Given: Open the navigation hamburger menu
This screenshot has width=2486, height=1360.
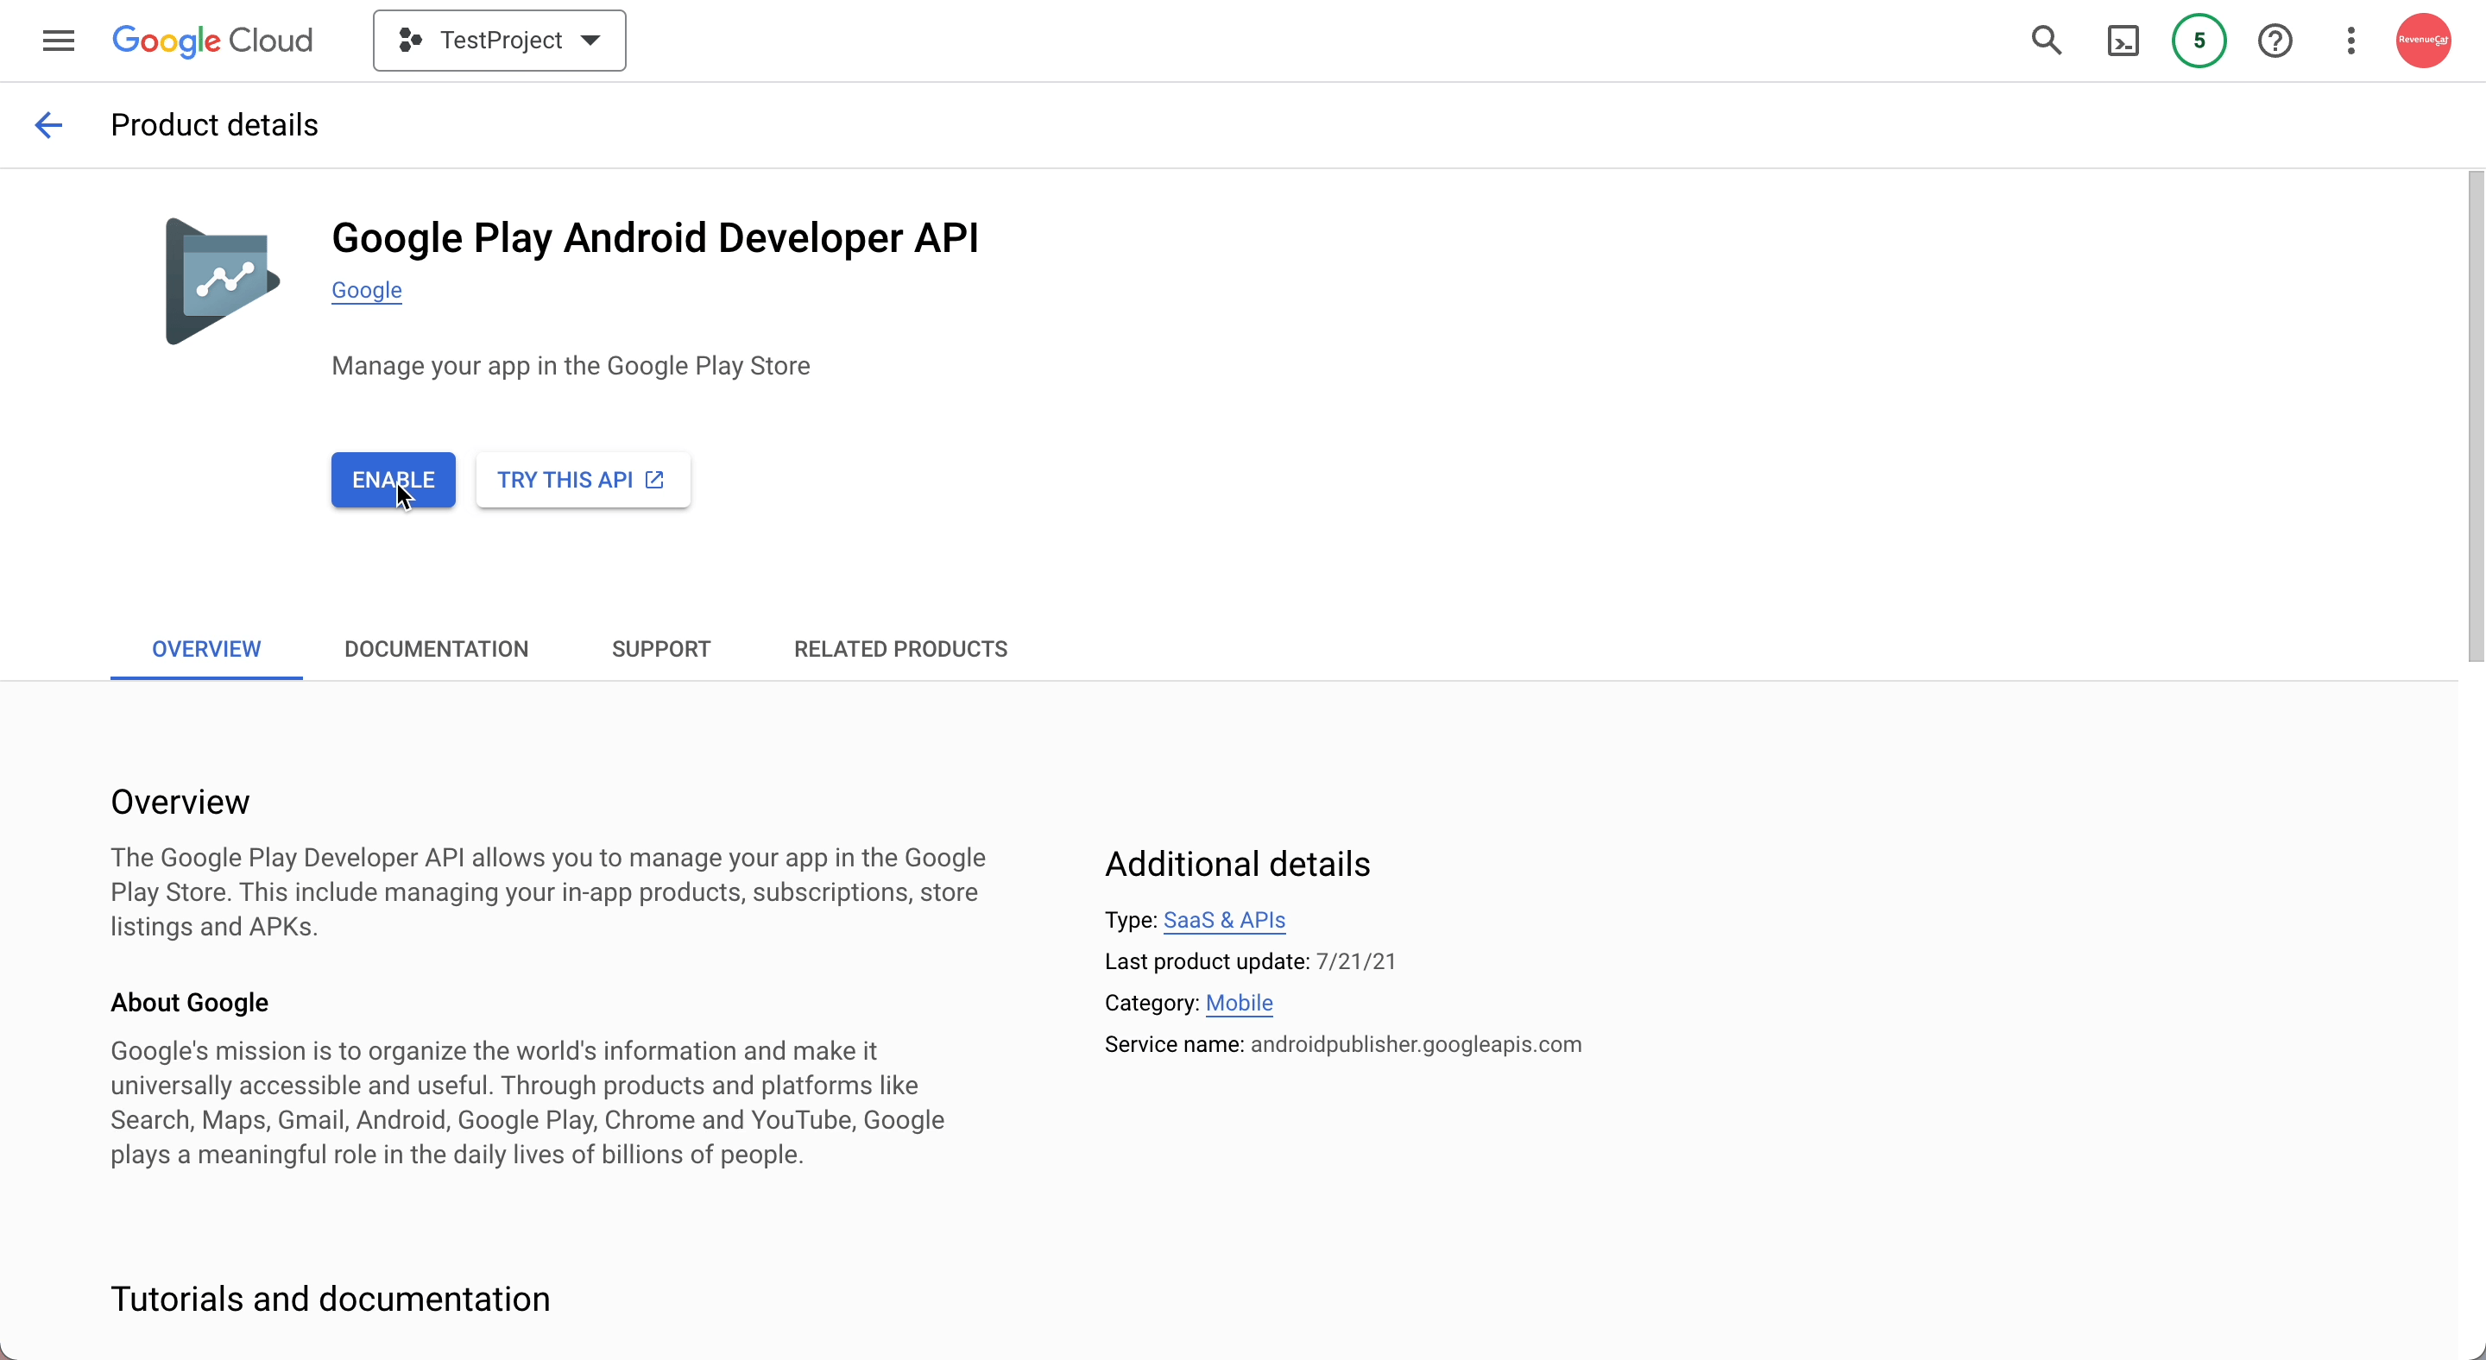Looking at the screenshot, I should (x=58, y=40).
